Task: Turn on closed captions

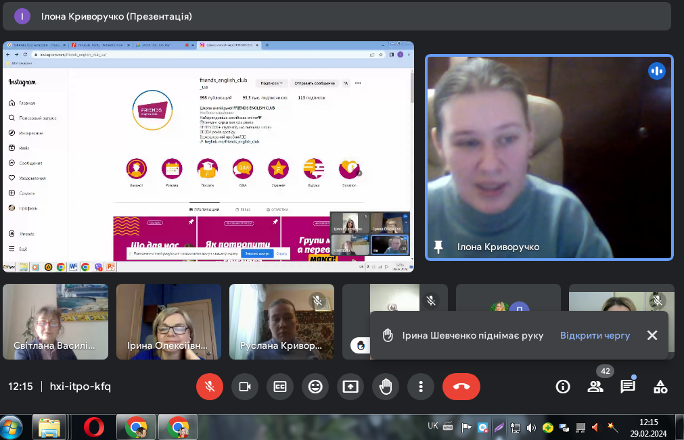Action: pyautogui.click(x=280, y=387)
